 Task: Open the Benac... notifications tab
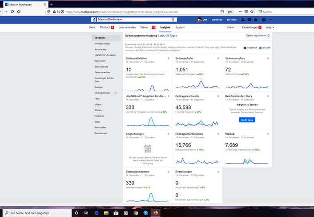tap(148, 28)
